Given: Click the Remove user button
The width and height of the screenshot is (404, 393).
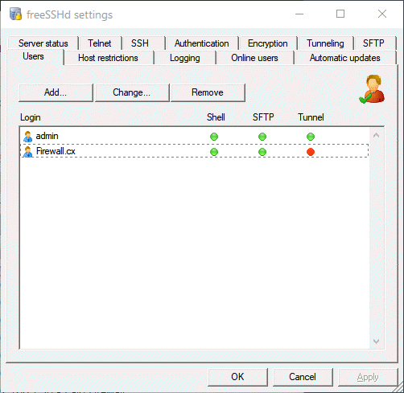Looking at the screenshot, I should [x=208, y=92].
